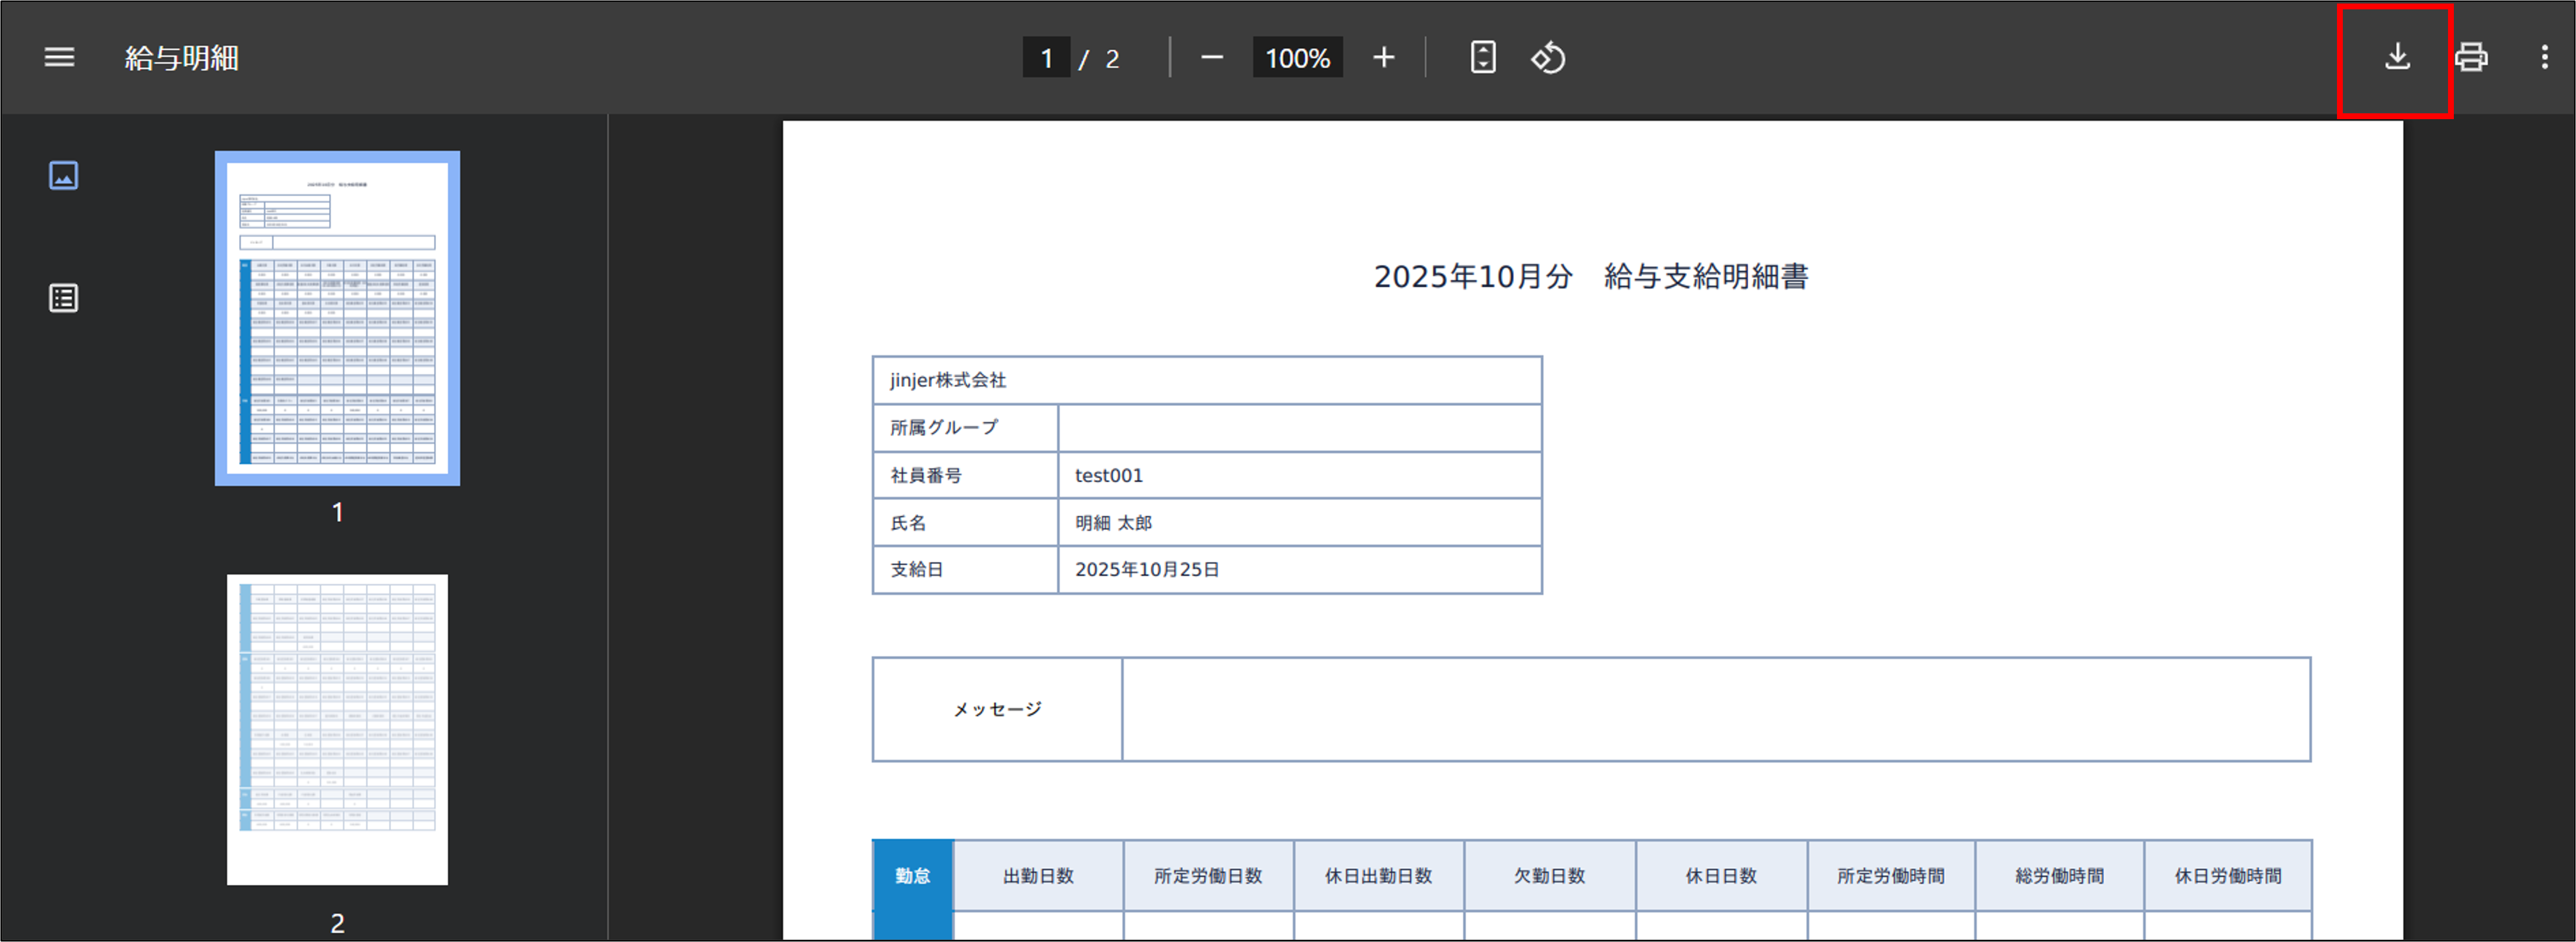Click the print icon in the toolbar

[2471, 57]
